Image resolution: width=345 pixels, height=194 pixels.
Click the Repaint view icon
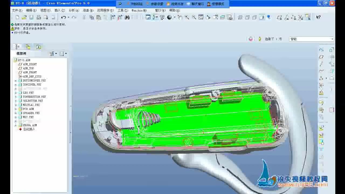pos(148,17)
